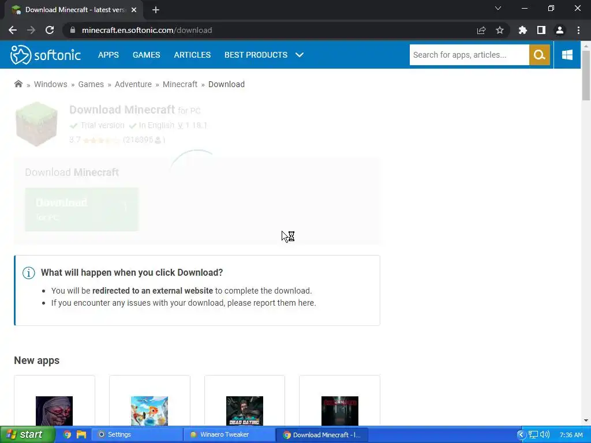Open the GAMES menu

[x=146, y=55]
